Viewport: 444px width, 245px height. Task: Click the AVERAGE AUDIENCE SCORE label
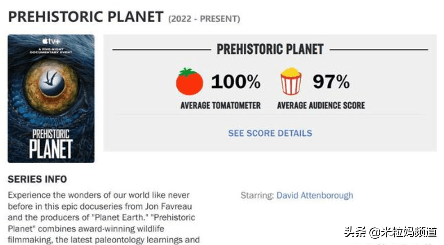coord(321,106)
